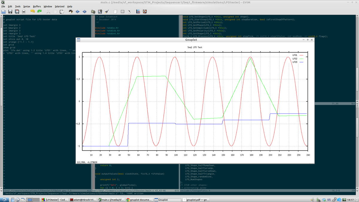
Task: Click the US keyboard layout indicator
Action: click(329, 200)
